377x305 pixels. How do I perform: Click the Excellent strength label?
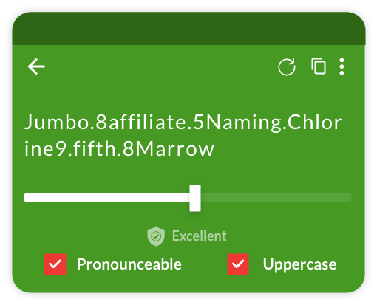(199, 236)
